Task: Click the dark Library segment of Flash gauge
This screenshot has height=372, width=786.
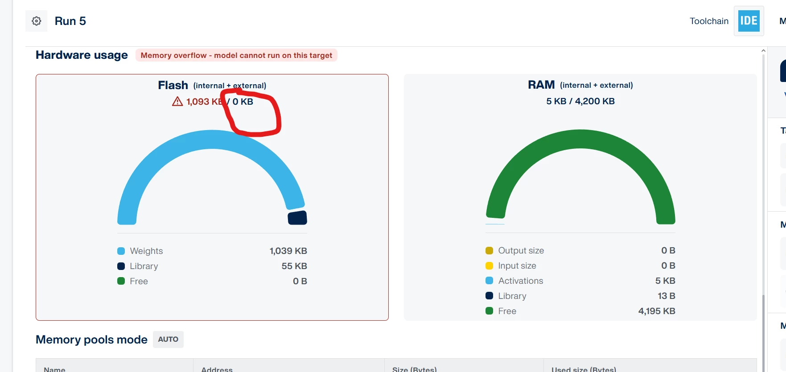Action: pyautogui.click(x=297, y=218)
